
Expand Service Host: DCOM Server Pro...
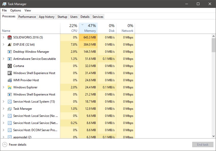[3, 130]
